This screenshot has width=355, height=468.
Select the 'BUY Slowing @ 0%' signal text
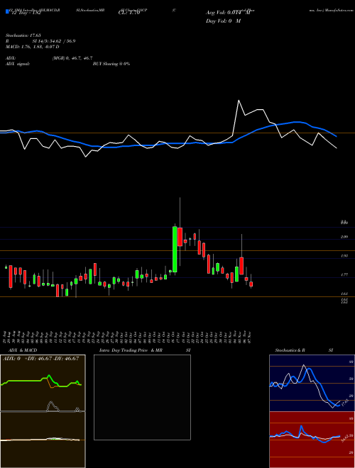[111, 64]
